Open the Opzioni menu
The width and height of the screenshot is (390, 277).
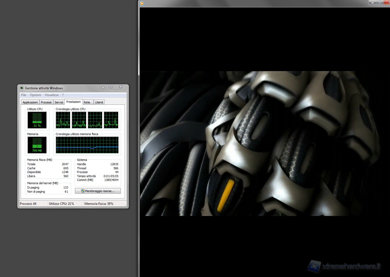point(35,95)
